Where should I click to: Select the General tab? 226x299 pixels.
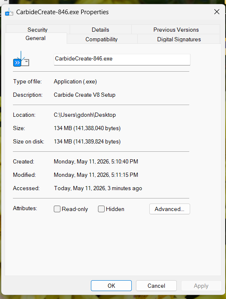[35, 38]
